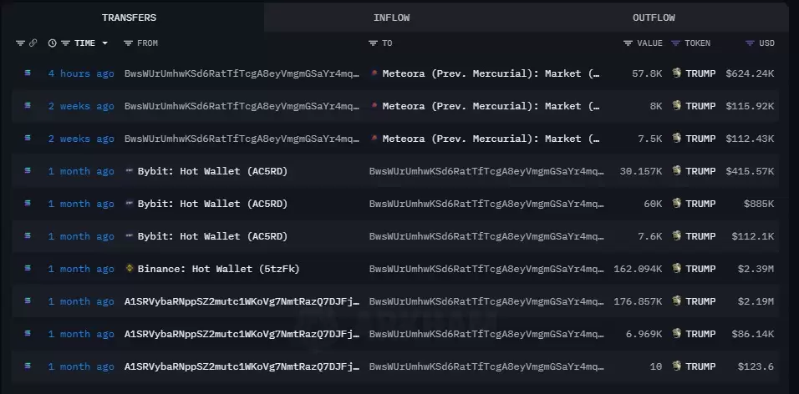Click the Bybit icon in the 60K row

pos(130,204)
